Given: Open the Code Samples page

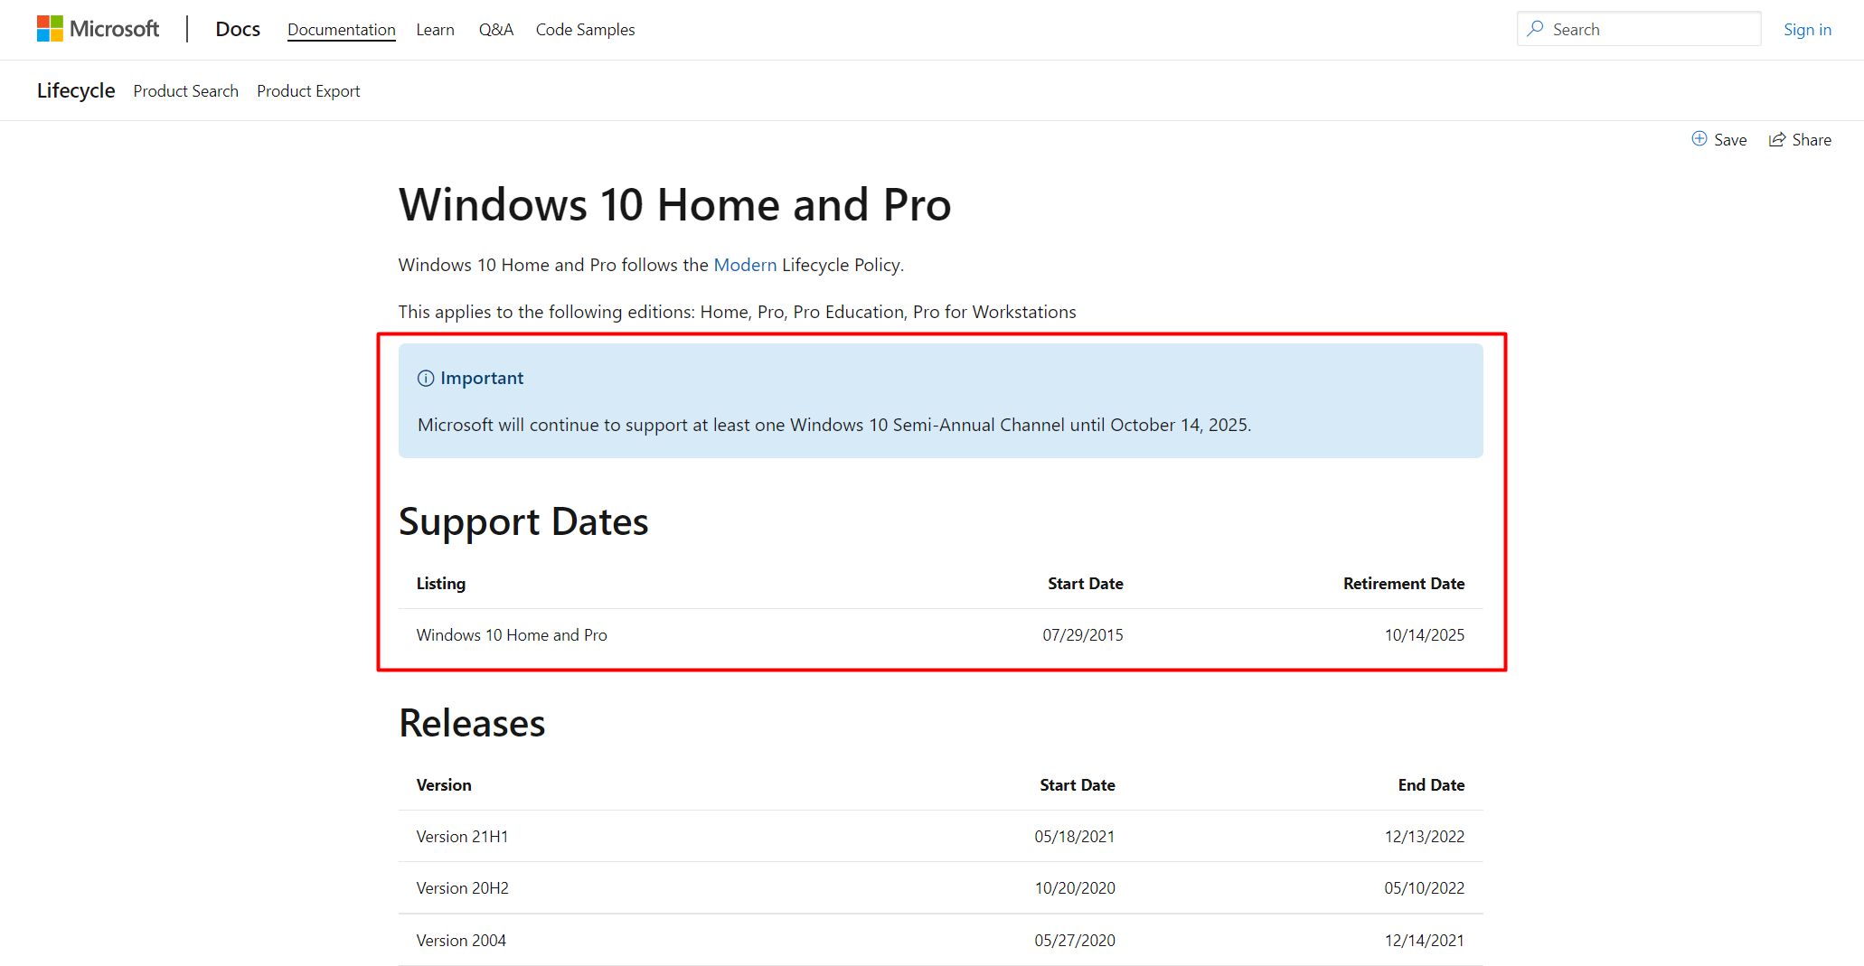Looking at the screenshot, I should coord(585,29).
